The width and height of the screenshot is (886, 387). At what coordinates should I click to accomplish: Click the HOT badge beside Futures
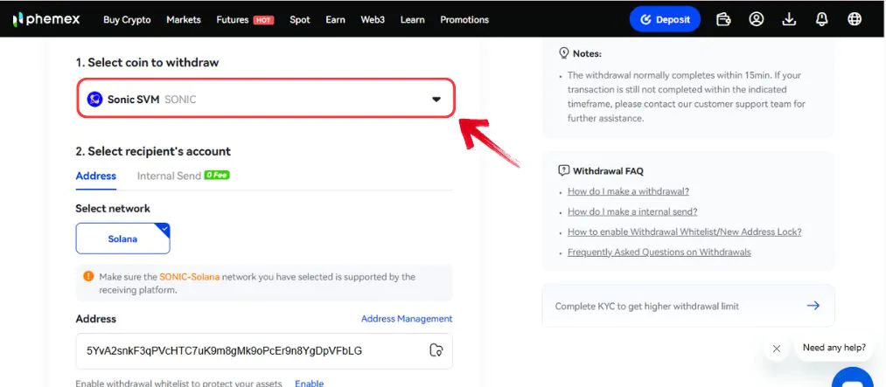pos(263,20)
